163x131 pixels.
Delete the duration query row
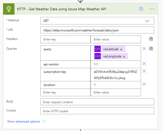[x=144, y=84]
